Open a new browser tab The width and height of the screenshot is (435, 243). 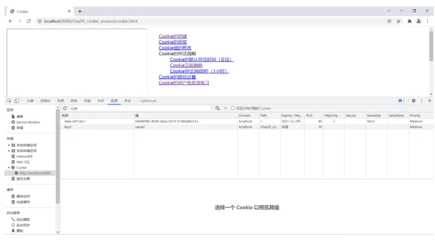pyautogui.click(x=80, y=11)
